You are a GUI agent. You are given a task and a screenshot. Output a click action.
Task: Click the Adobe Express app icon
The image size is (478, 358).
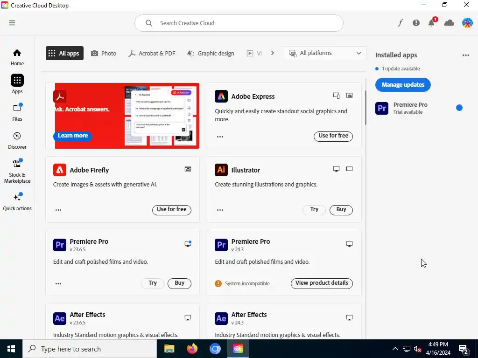[221, 96]
